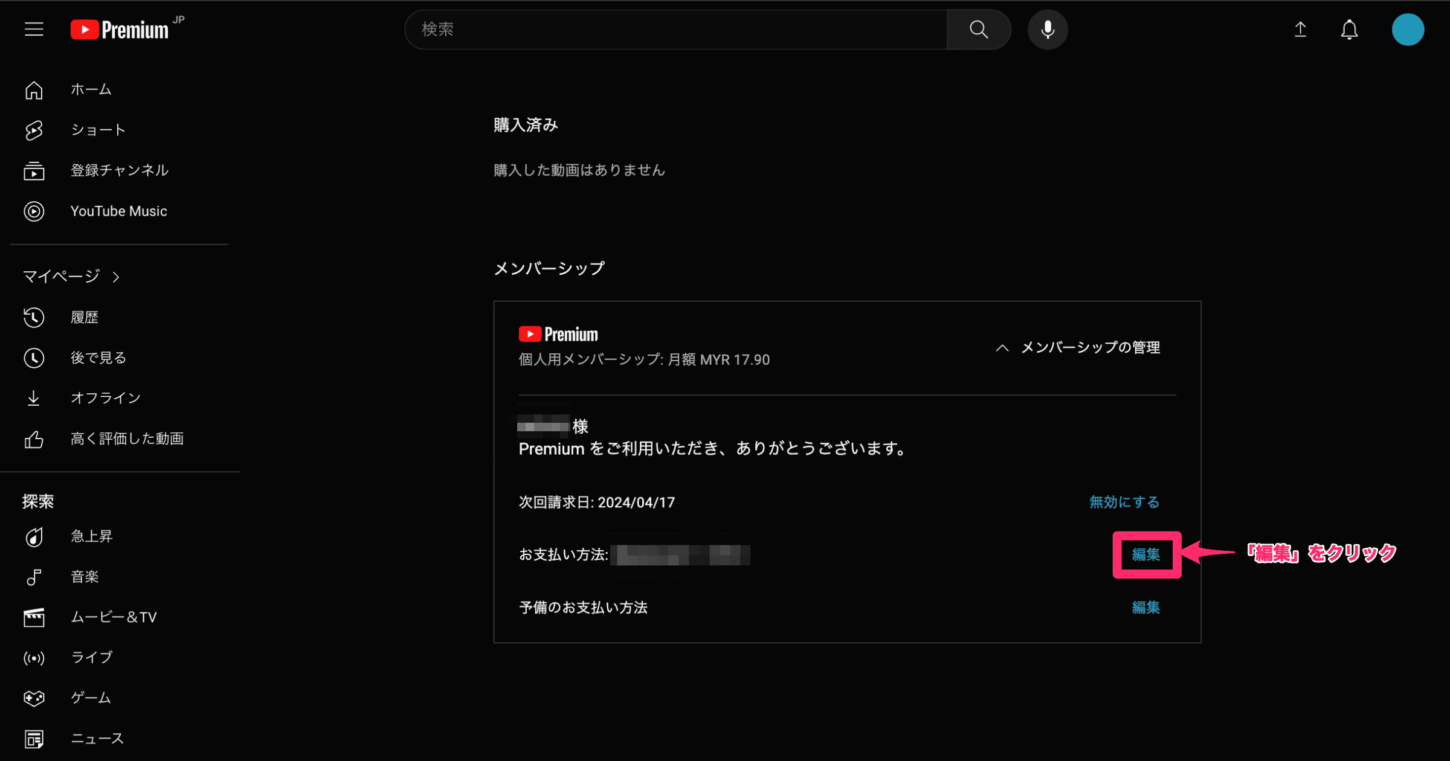Open ムービー＆TV in sidebar
The height and width of the screenshot is (761, 1450).
coord(114,617)
